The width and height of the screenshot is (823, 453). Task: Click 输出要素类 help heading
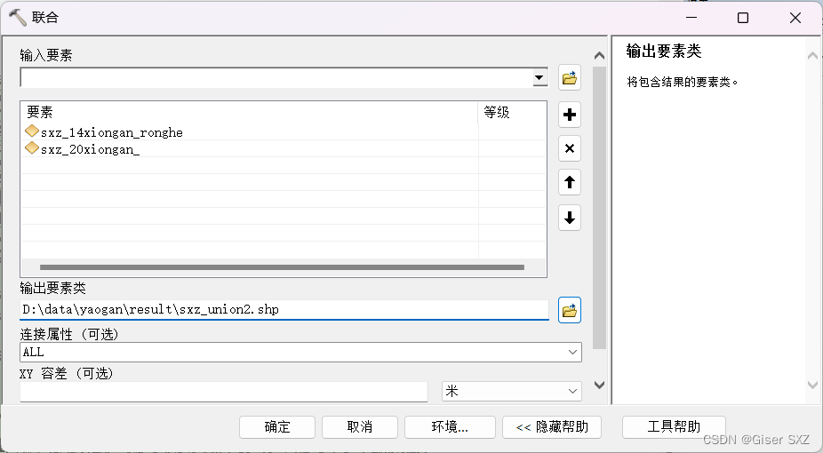tap(663, 51)
